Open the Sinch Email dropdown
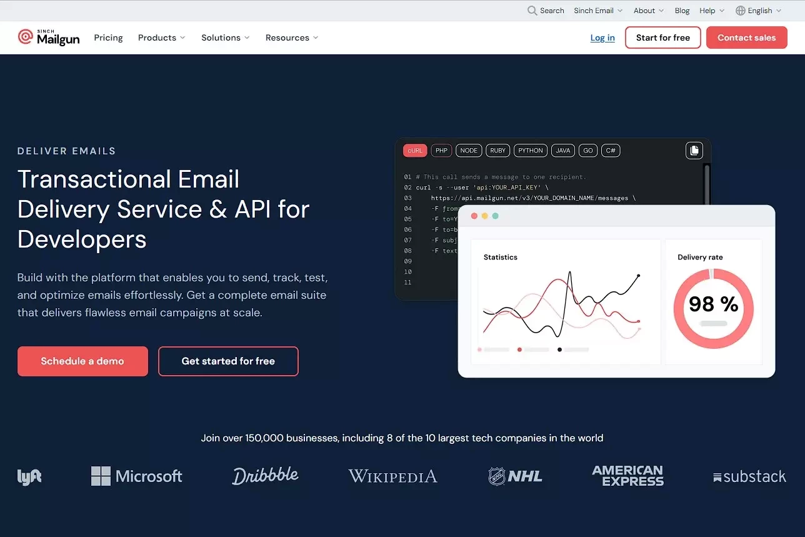This screenshot has height=537, width=805. (x=598, y=11)
